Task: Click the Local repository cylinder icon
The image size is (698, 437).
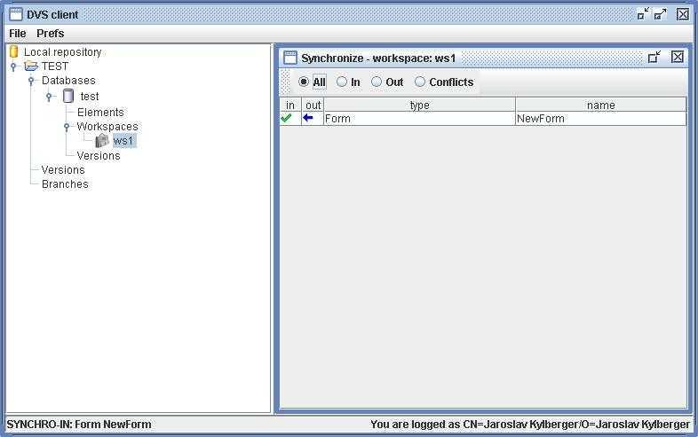Action: [x=14, y=51]
